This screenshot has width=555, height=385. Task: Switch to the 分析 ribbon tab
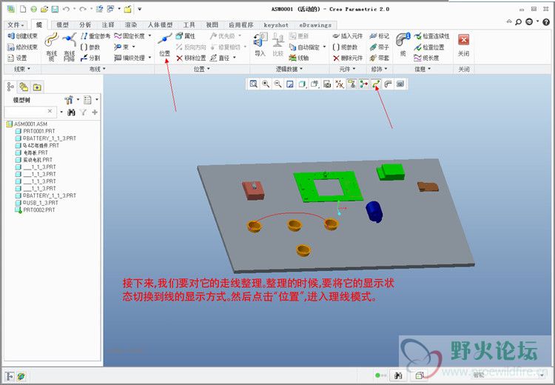point(85,24)
